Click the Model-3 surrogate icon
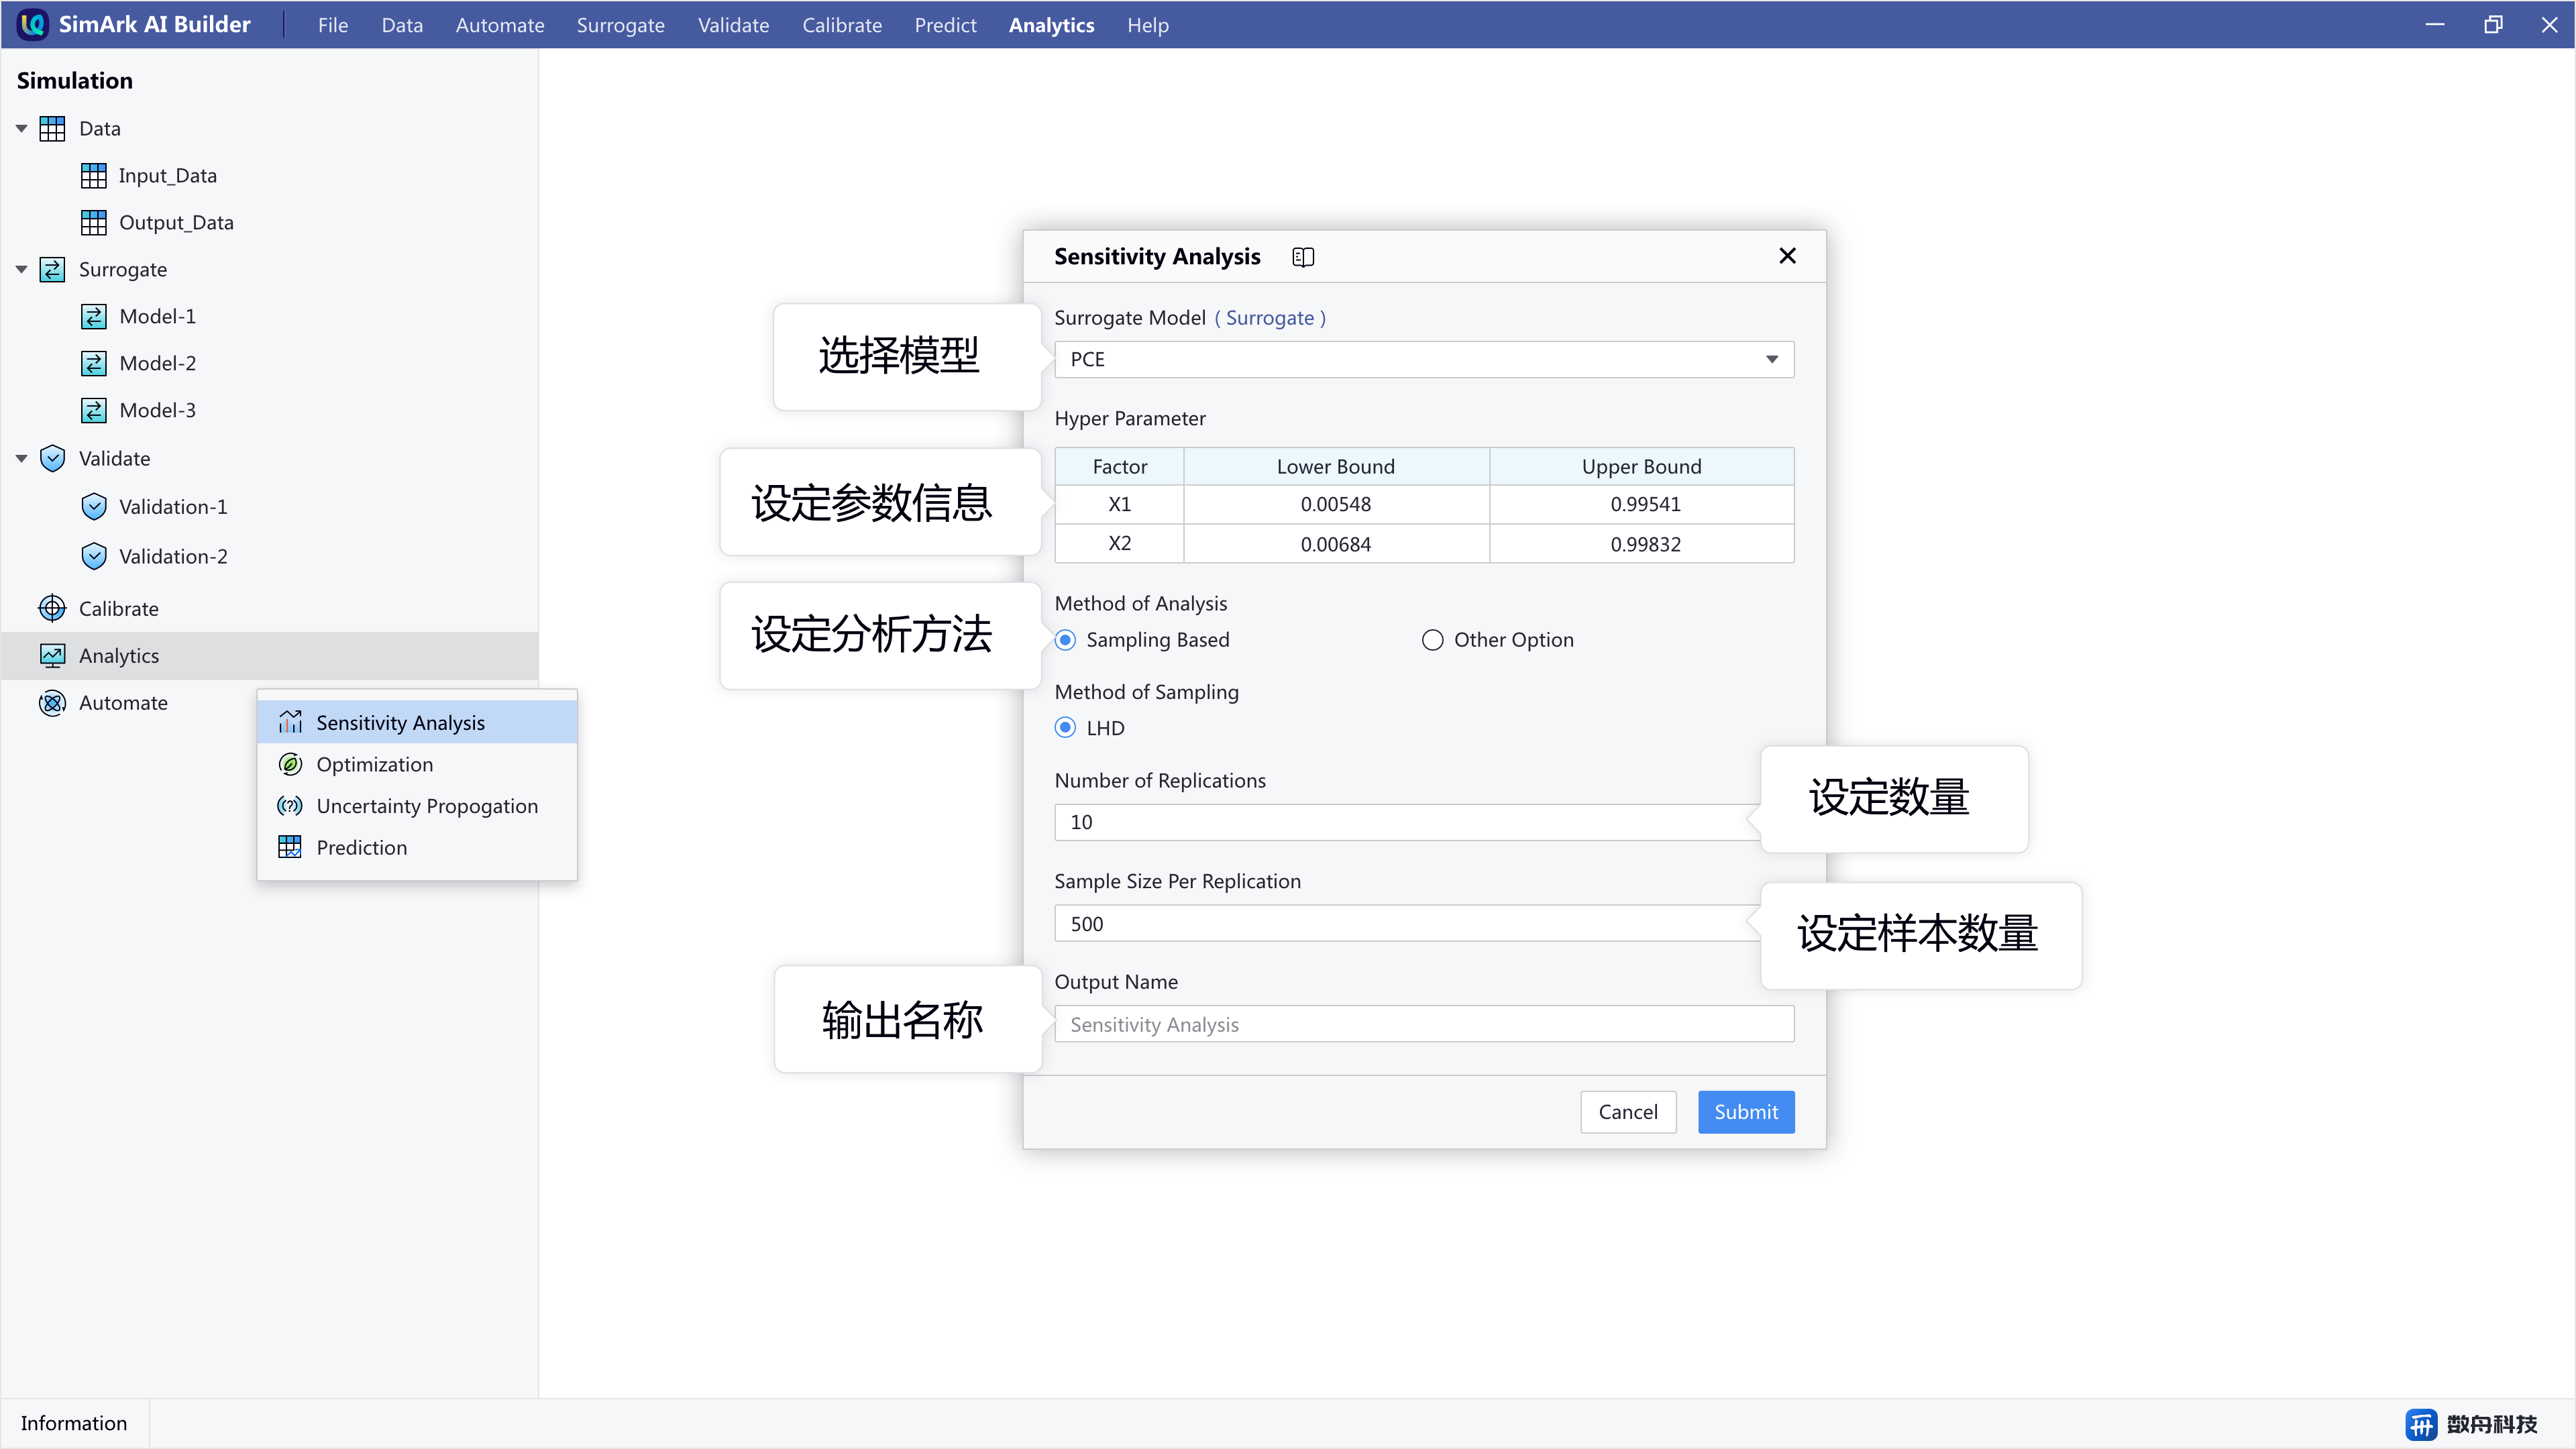This screenshot has width=2576, height=1449. (93, 410)
